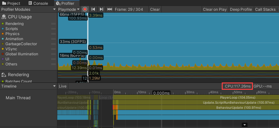Open the Timeline view dropdown
This screenshot has height=128, width=279.
[28, 86]
